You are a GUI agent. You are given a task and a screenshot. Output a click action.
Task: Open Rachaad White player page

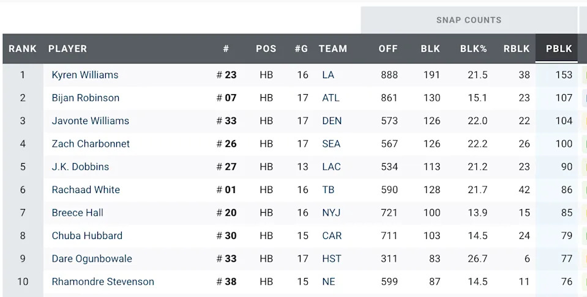click(x=86, y=190)
